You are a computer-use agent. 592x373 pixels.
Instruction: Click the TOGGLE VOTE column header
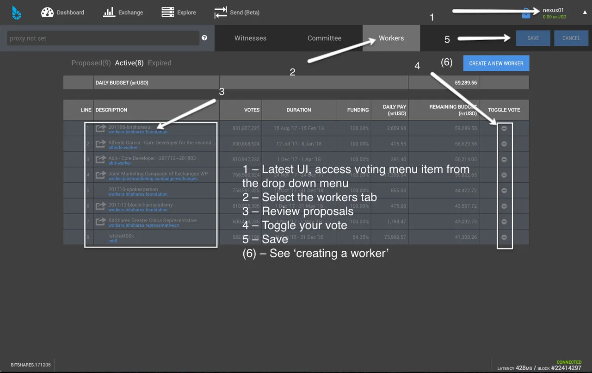click(x=504, y=110)
